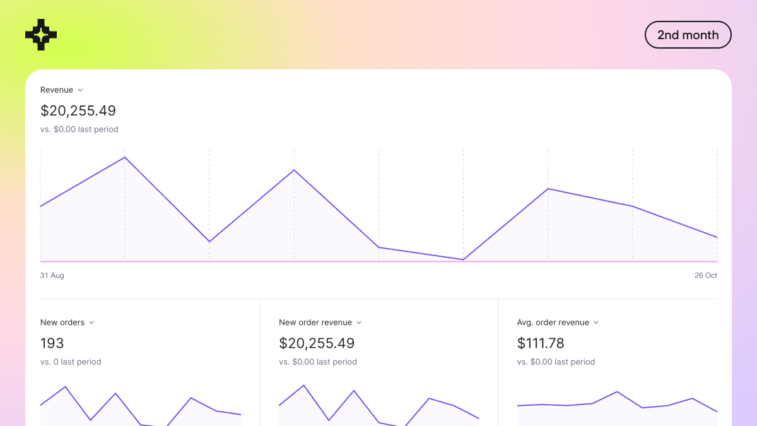Screen dimensions: 757x426
Task: Click the New order revenue sparkline chart
Action: [378, 404]
